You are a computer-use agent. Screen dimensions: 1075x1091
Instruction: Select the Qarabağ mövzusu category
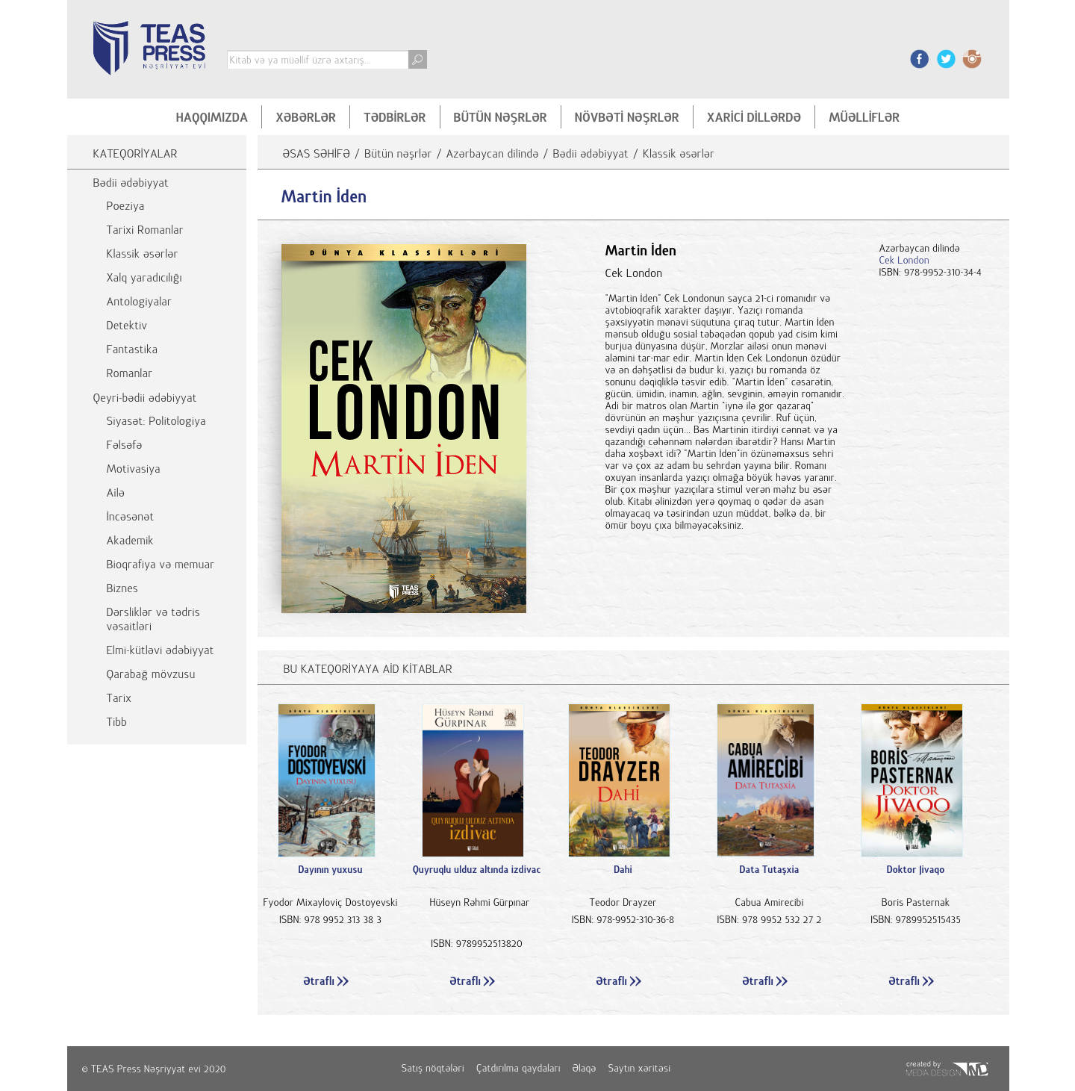tap(151, 674)
